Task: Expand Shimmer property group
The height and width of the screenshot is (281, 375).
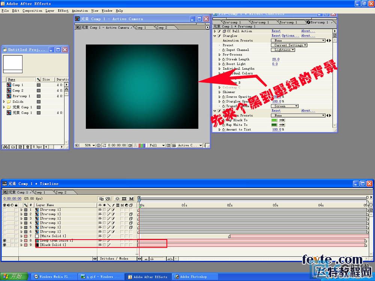Action: 219,92
